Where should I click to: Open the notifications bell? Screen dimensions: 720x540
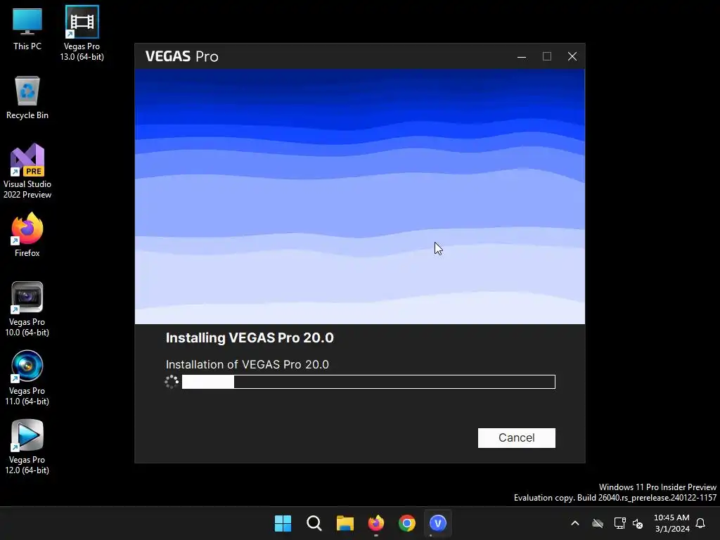coord(700,523)
